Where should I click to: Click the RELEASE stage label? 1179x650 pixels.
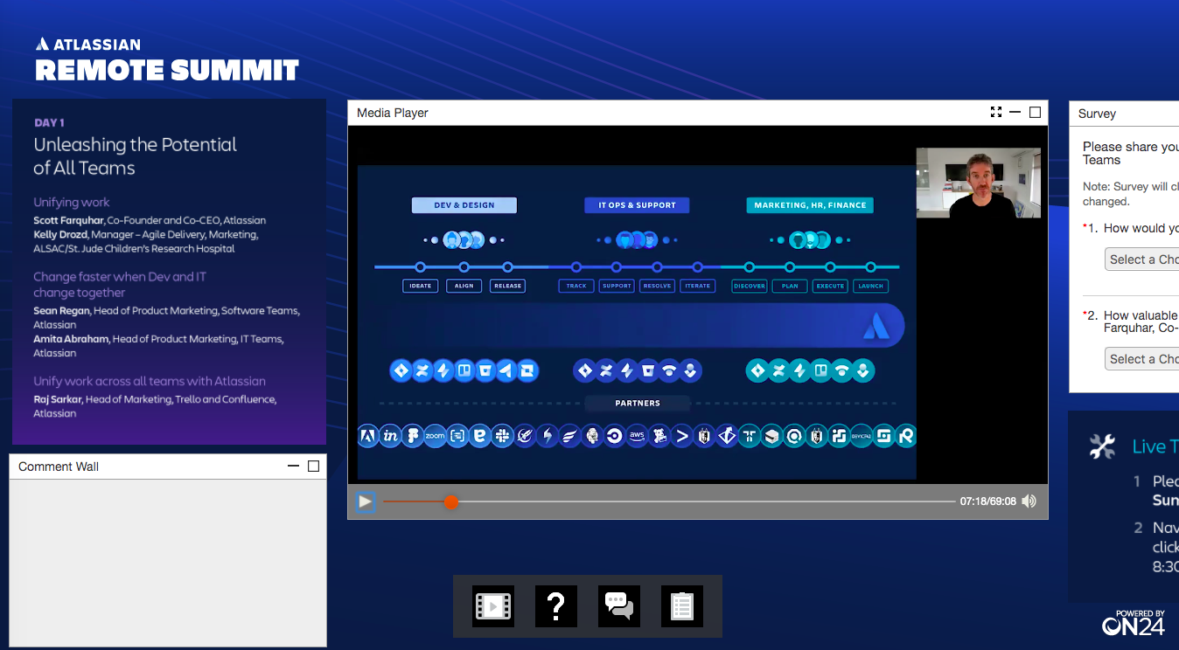[x=507, y=286]
